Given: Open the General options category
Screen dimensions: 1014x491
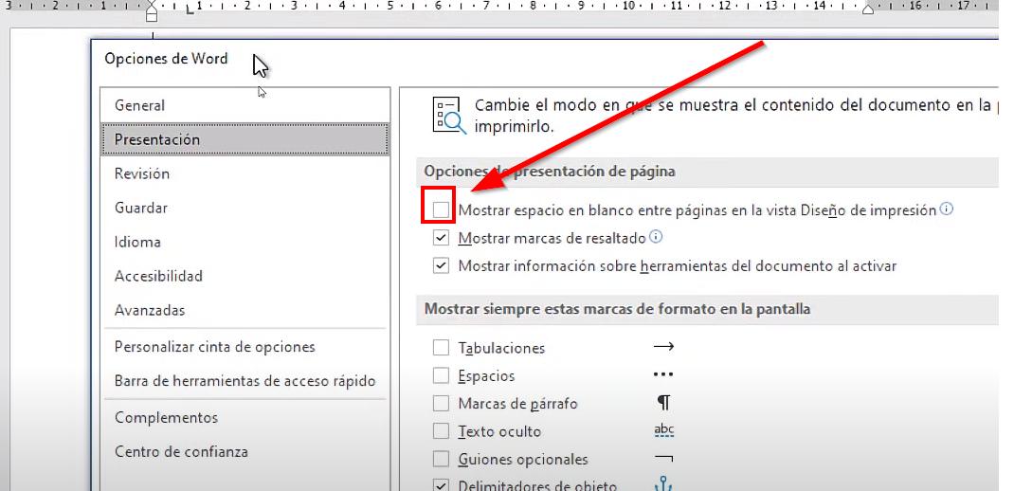Looking at the screenshot, I should (x=245, y=105).
